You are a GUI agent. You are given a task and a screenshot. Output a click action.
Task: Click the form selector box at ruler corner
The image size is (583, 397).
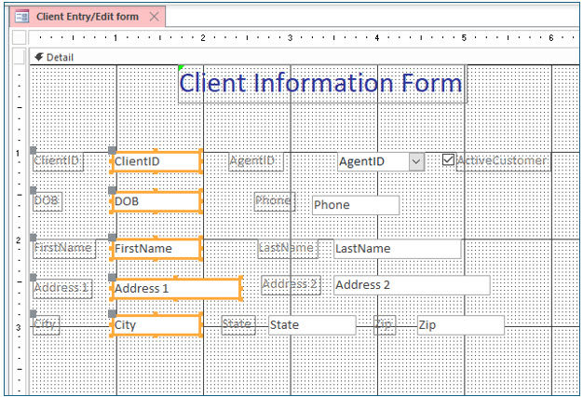[x=20, y=37]
